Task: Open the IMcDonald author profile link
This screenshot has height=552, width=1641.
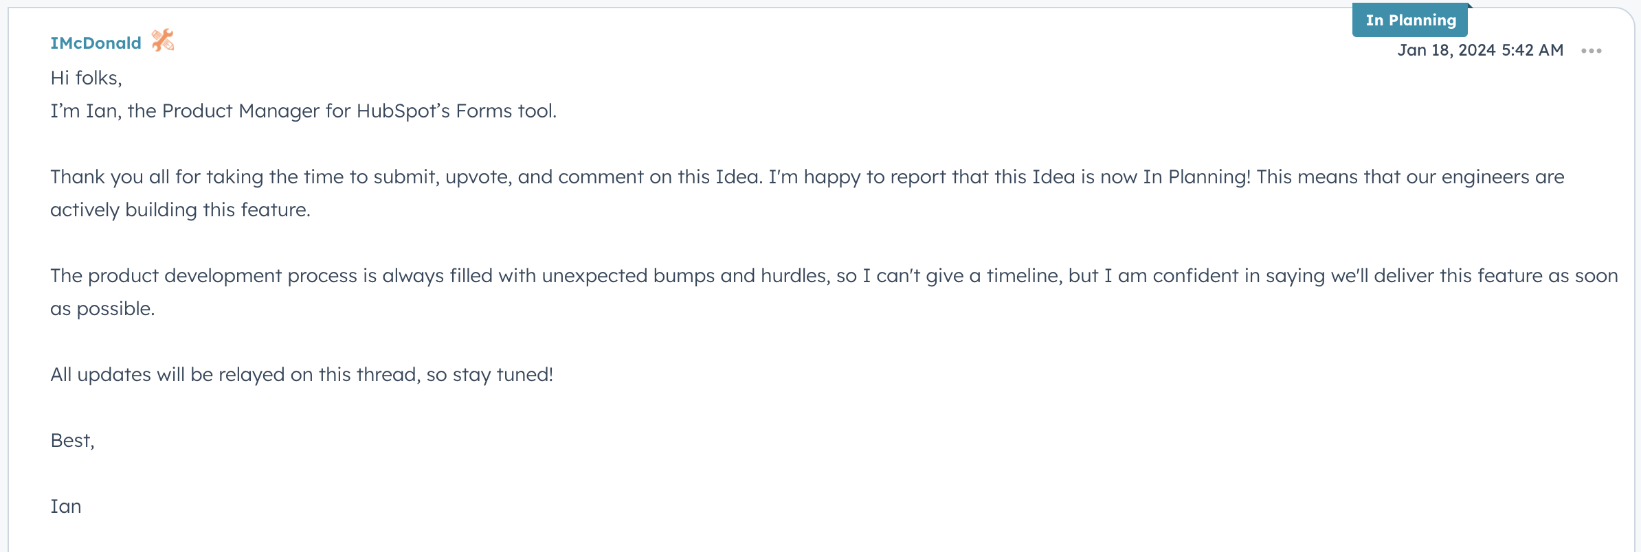Action: pos(96,43)
